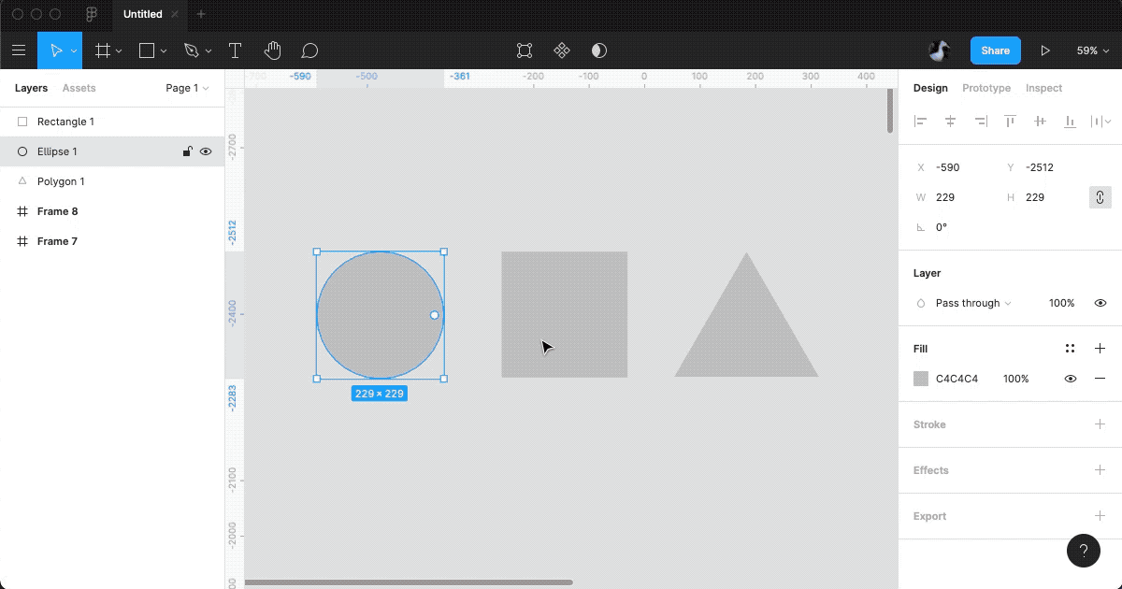Select the Frame tool

tap(103, 50)
